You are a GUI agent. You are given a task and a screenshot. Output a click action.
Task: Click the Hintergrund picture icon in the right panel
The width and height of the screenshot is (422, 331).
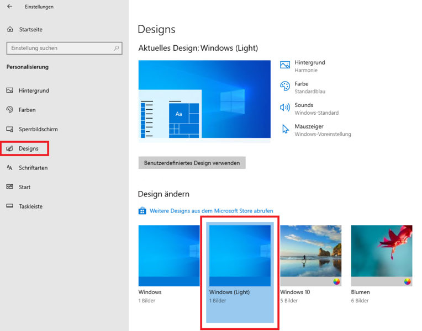[x=285, y=65]
